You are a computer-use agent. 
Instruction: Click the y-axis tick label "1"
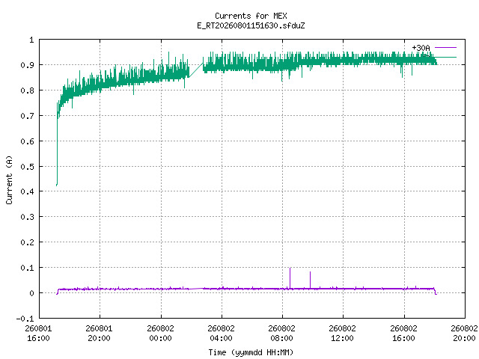(x=31, y=40)
